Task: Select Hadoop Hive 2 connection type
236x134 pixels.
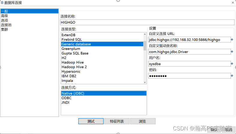Action: (102, 67)
